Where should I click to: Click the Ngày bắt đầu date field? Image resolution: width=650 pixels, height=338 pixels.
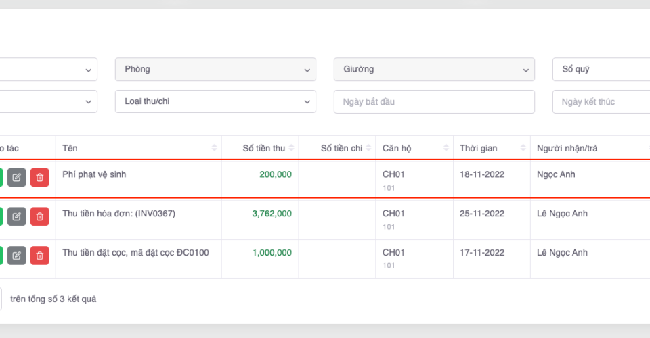point(434,101)
